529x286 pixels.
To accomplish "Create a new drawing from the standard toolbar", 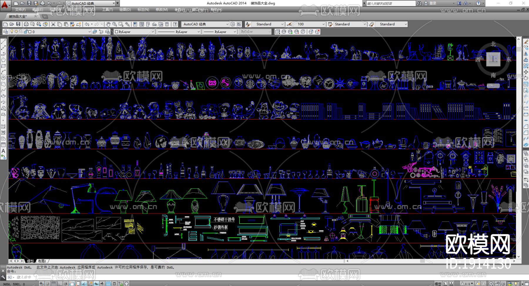I will tap(5, 24).
